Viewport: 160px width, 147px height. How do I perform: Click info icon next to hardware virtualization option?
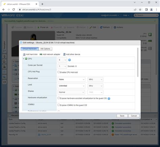click(109, 98)
